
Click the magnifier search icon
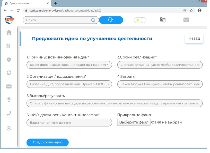coord(93,20)
